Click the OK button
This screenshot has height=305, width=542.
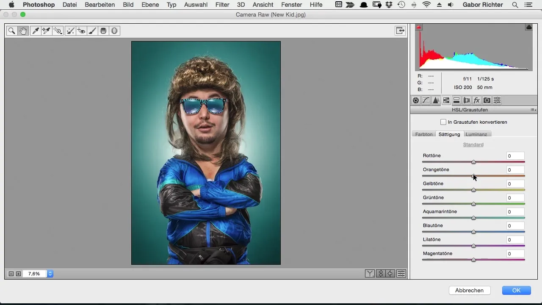point(516,290)
